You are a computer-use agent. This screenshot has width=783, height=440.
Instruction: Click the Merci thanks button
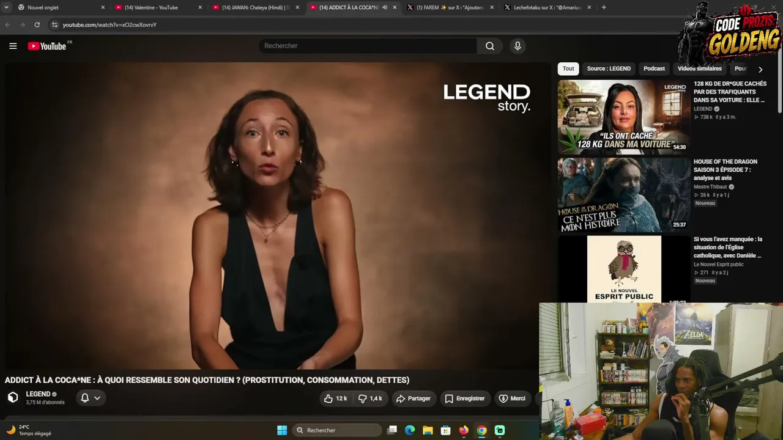(x=513, y=398)
